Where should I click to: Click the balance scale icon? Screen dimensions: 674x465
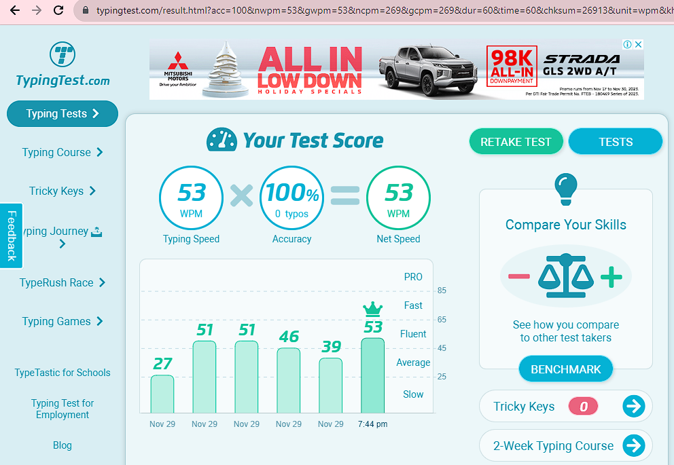(x=566, y=276)
